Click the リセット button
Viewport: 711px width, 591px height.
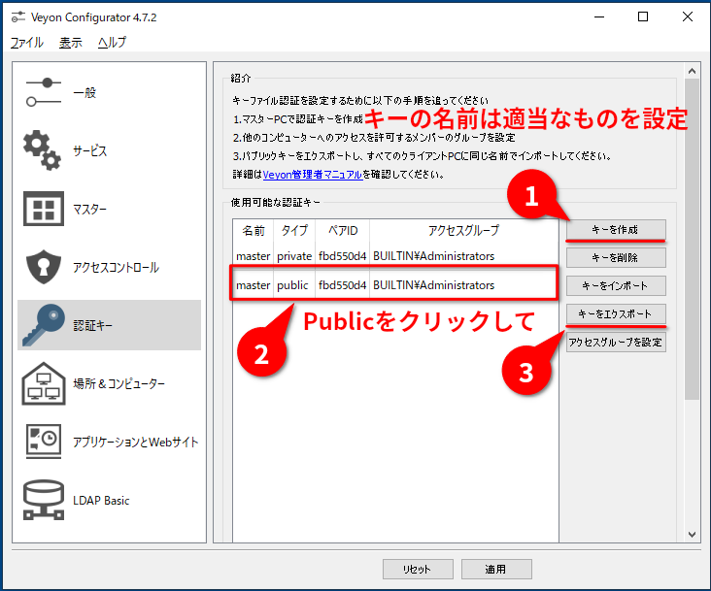[x=418, y=569]
